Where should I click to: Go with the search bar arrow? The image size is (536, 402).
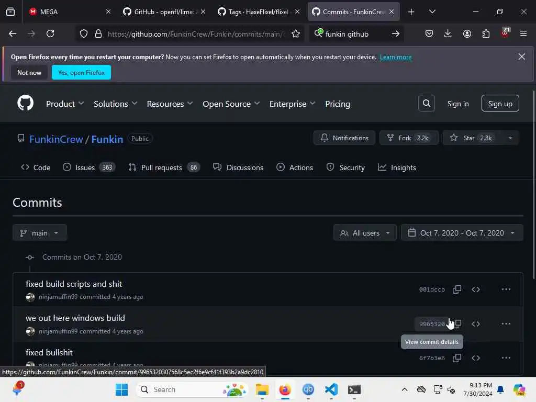396,33
